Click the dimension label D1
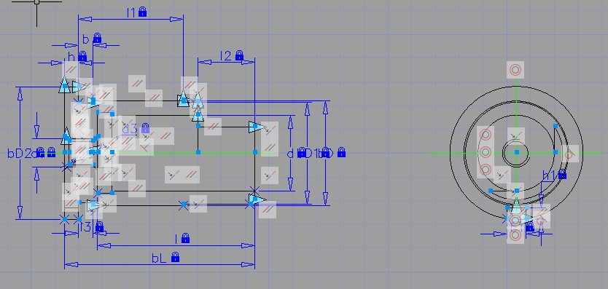This screenshot has width=608, height=289. click(x=311, y=154)
